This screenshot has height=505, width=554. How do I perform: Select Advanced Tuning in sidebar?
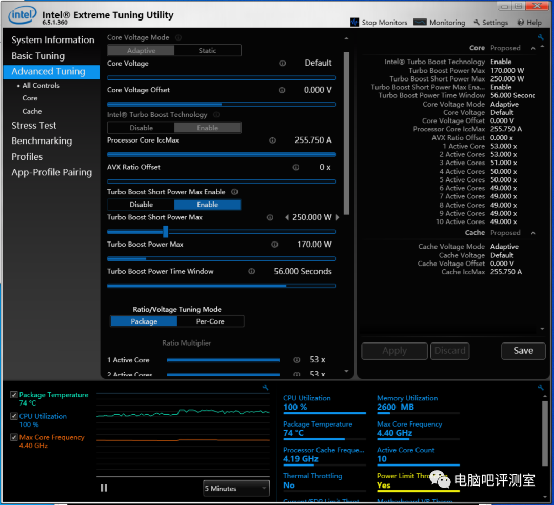click(x=52, y=72)
